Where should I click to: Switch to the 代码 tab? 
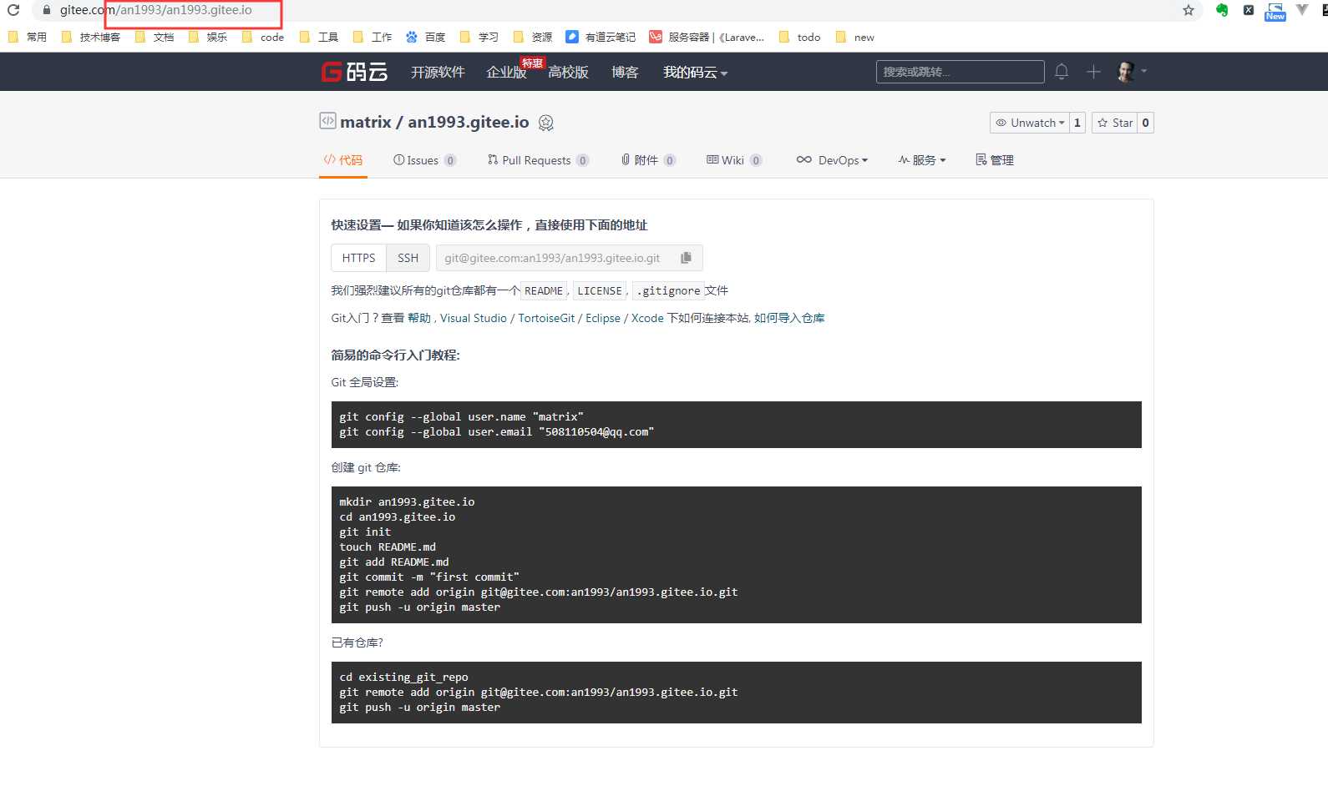(343, 160)
